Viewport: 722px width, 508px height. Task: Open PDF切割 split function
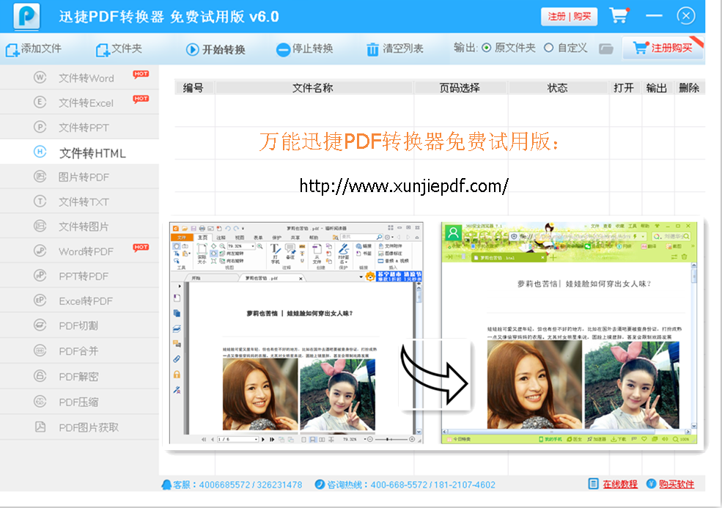(x=80, y=325)
